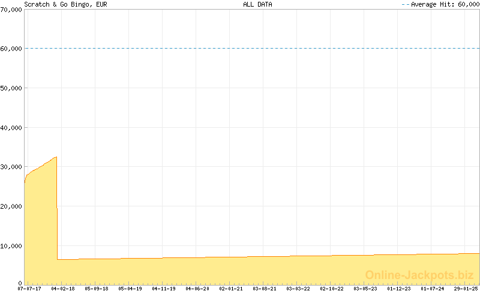The height and width of the screenshot is (294, 480).
Task: Select the 04-02-18 date on the x-axis
Action: click(63, 289)
